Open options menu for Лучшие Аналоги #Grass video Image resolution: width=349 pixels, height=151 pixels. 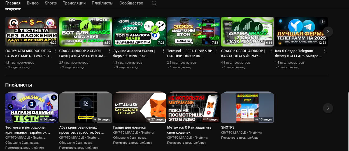click(163, 51)
